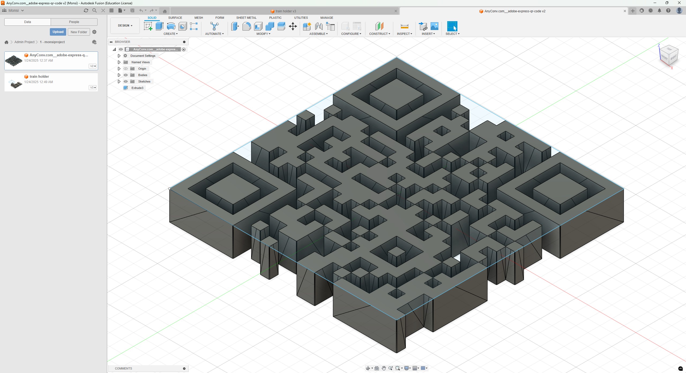The width and height of the screenshot is (686, 373).
Task: Open the MODIFY dropdown menu
Action: click(263, 34)
